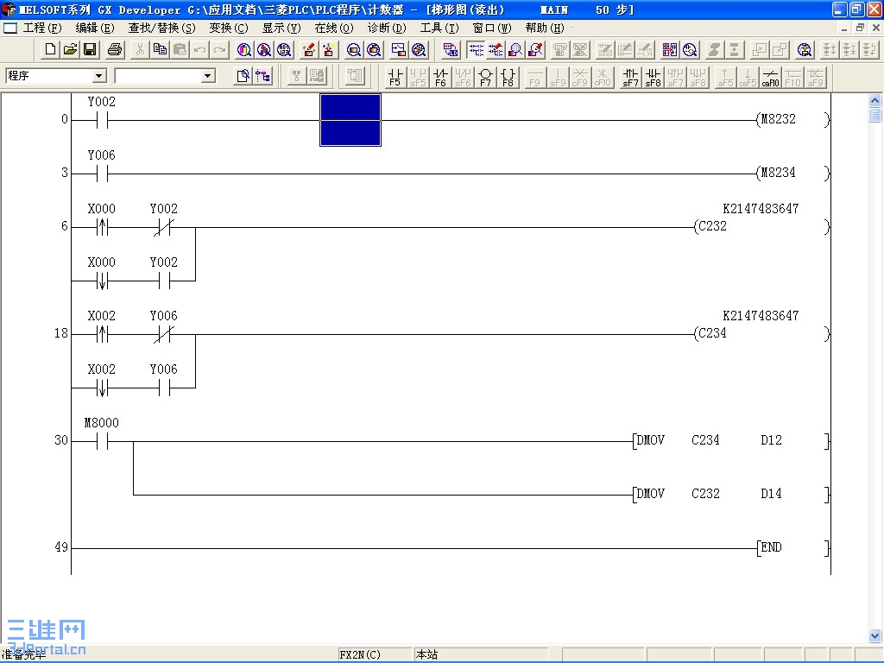
Task: Toggle the project data list tree icon
Action: click(262, 76)
